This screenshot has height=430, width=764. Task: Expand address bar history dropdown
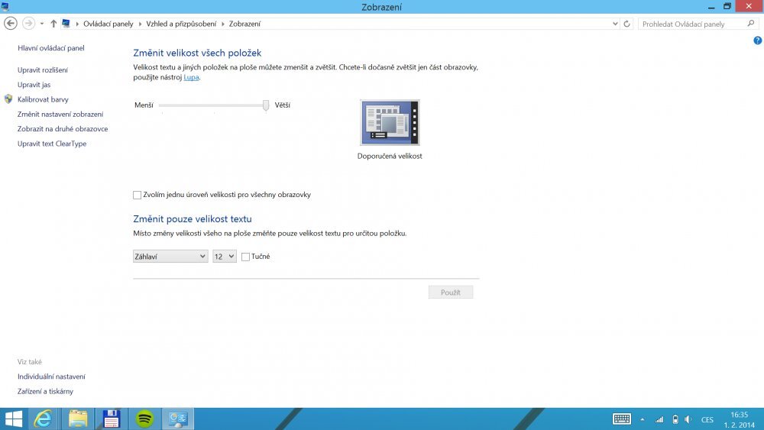[x=615, y=24]
